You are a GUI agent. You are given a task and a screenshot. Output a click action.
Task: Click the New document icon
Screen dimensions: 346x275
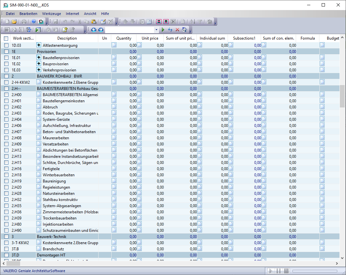pos(7,22)
